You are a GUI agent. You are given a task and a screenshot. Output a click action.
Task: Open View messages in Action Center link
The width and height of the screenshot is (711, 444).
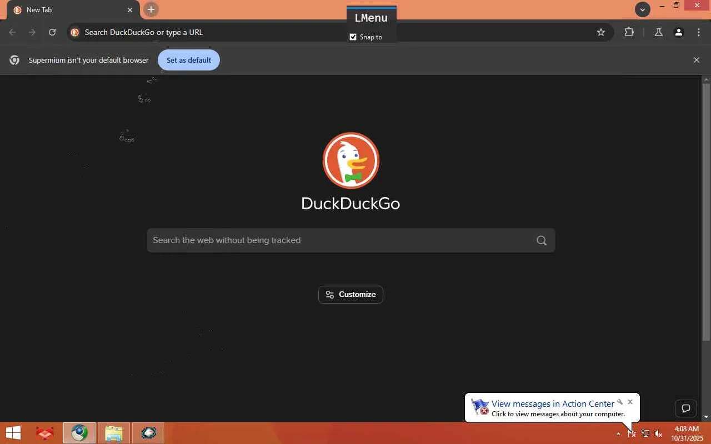click(x=553, y=403)
